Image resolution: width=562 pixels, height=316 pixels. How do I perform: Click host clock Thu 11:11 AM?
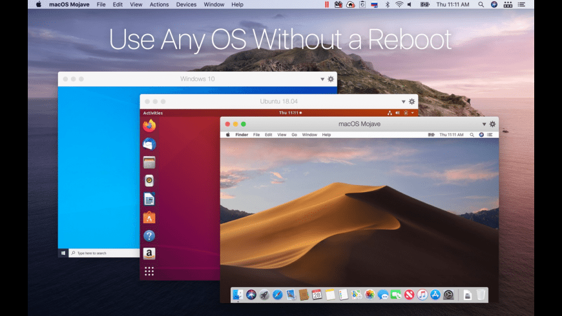tap(453, 5)
